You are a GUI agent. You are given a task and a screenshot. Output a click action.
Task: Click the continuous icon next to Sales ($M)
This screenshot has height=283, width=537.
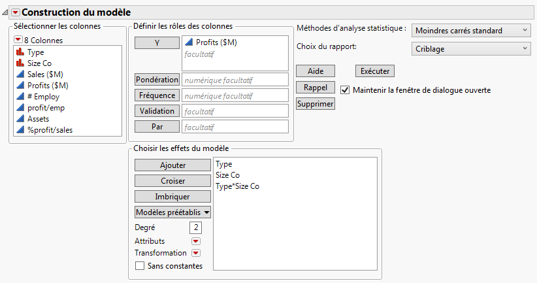coord(19,75)
